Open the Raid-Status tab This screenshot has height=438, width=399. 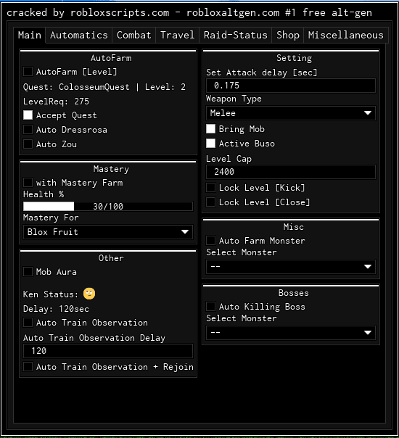[235, 36]
